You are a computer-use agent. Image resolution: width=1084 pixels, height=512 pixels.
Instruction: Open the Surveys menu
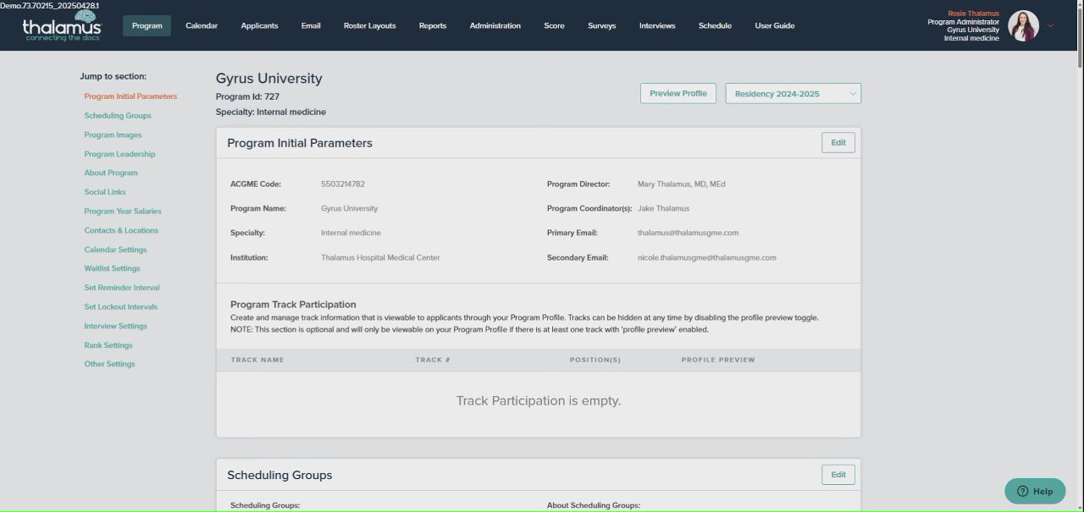point(602,25)
